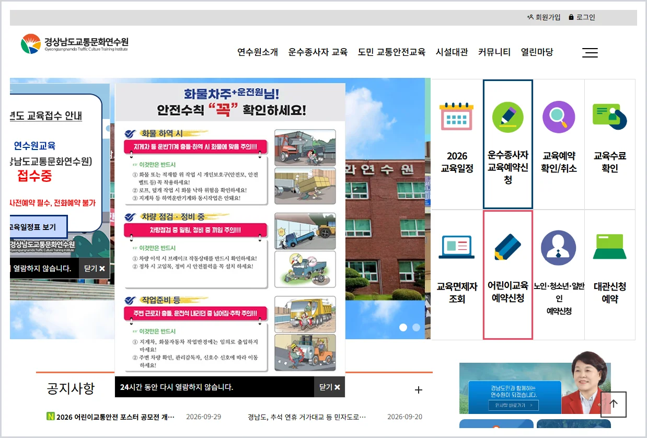This screenshot has width=647, height=438.
Task: Click the 교육면제자 조회 label text
Action: (457, 293)
